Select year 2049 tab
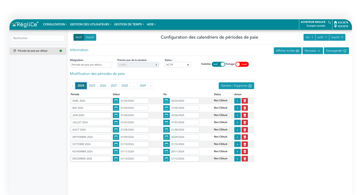 [143, 85]
